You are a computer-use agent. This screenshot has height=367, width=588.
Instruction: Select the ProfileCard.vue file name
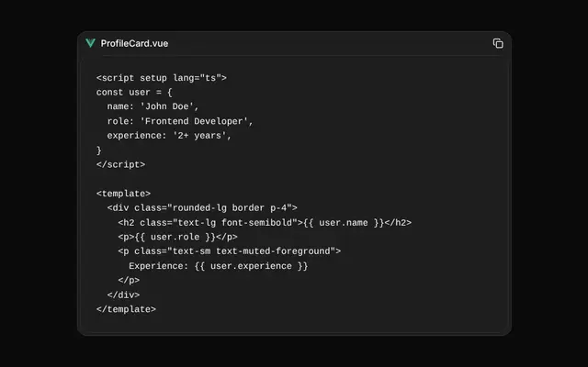pos(134,43)
